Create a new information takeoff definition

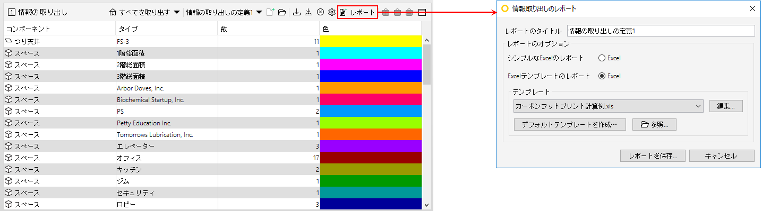270,12
